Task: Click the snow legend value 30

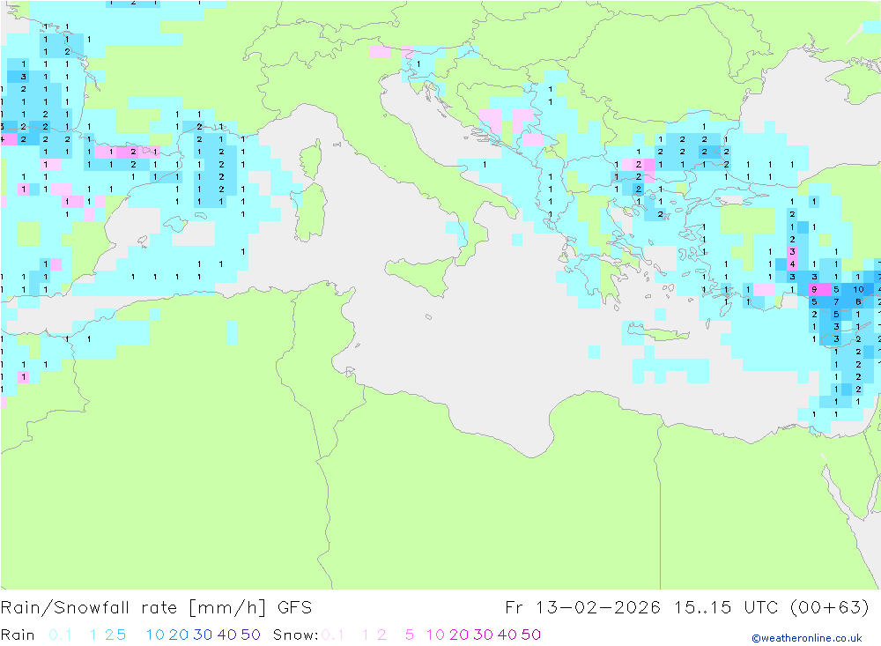Action: tap(483, 635)
